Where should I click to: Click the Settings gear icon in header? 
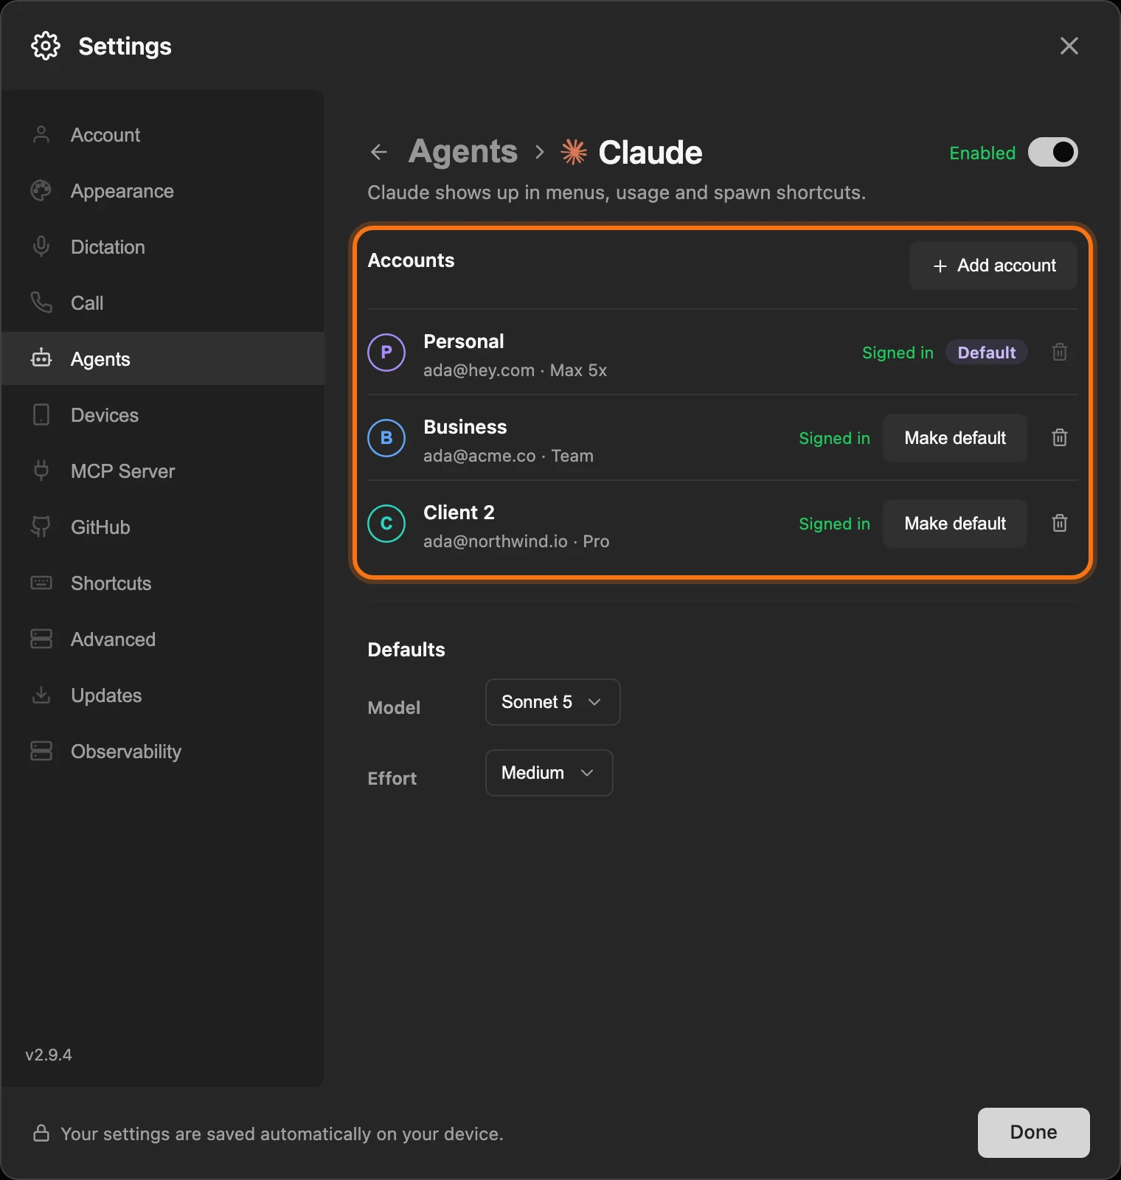click(46, 46)
